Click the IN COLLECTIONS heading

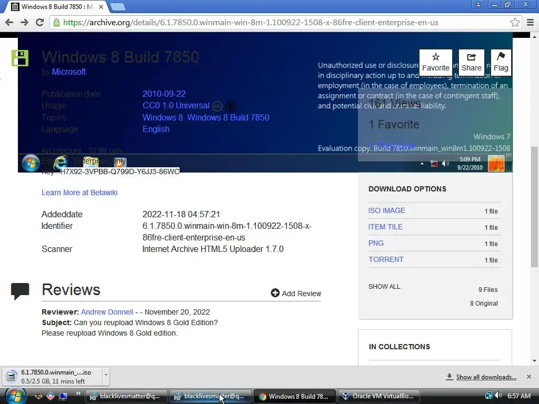(x=399, y=347)
